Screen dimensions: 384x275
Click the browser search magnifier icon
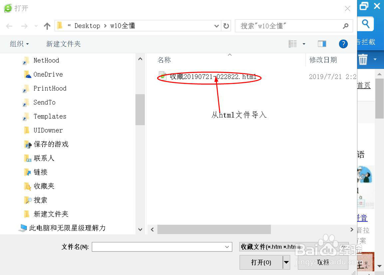click(x=365, y=24)
